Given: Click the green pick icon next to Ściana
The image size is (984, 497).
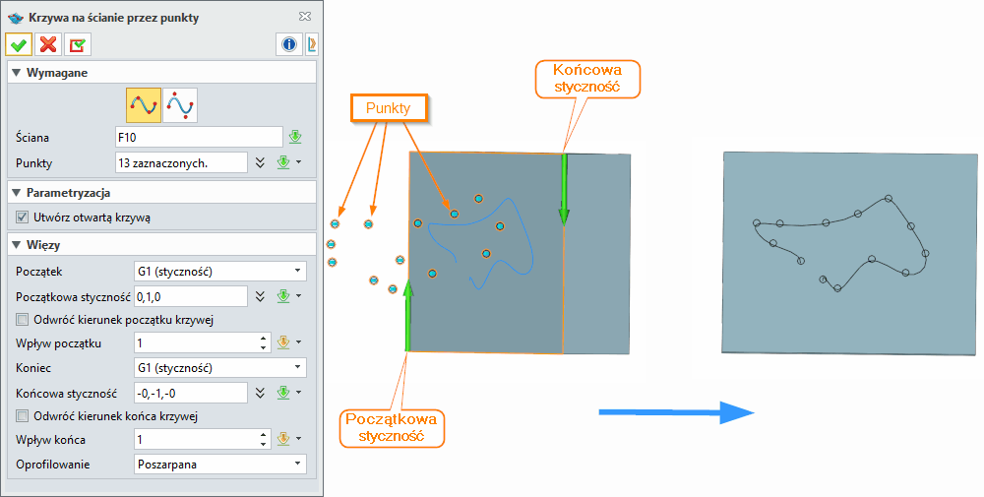Looking at the screenshot, I should click(x=293, y=137).
